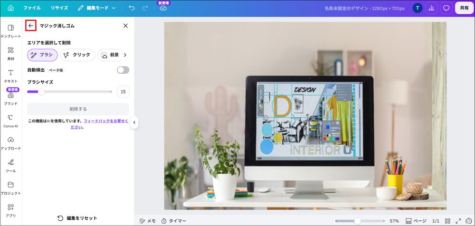The image size is (475, 226).
Task: Toggle the 自動検出 switch
Action: (123, 70)
